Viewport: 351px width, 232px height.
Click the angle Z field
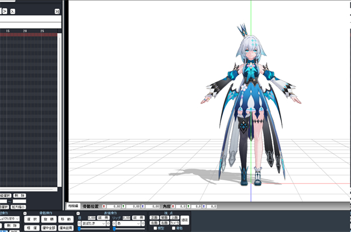tap(212, 206)
